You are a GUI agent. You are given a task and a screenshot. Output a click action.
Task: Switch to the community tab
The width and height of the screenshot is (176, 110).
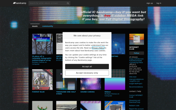click(48, 26)
